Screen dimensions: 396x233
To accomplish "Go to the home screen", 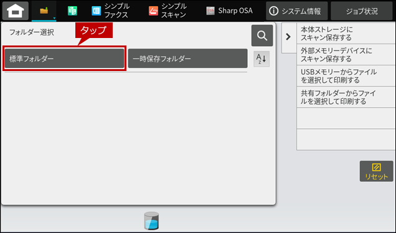I will [16, 11].
